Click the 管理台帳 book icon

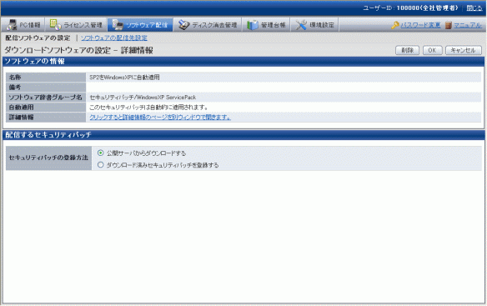pos(252,25)
